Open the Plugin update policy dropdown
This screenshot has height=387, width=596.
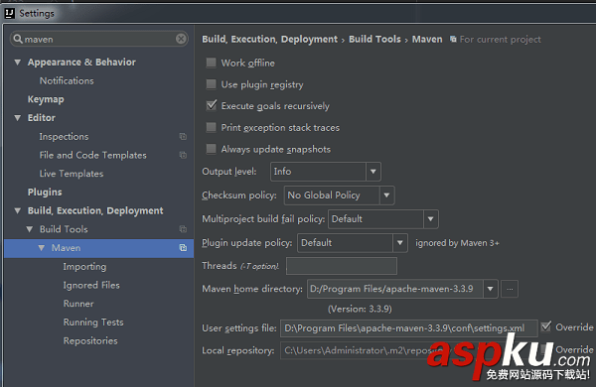point(400,243)
